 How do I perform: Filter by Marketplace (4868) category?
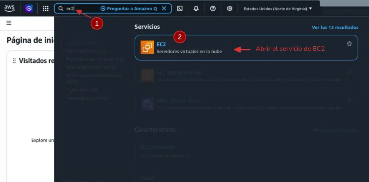pyautogui.click(x=87, y=98)
